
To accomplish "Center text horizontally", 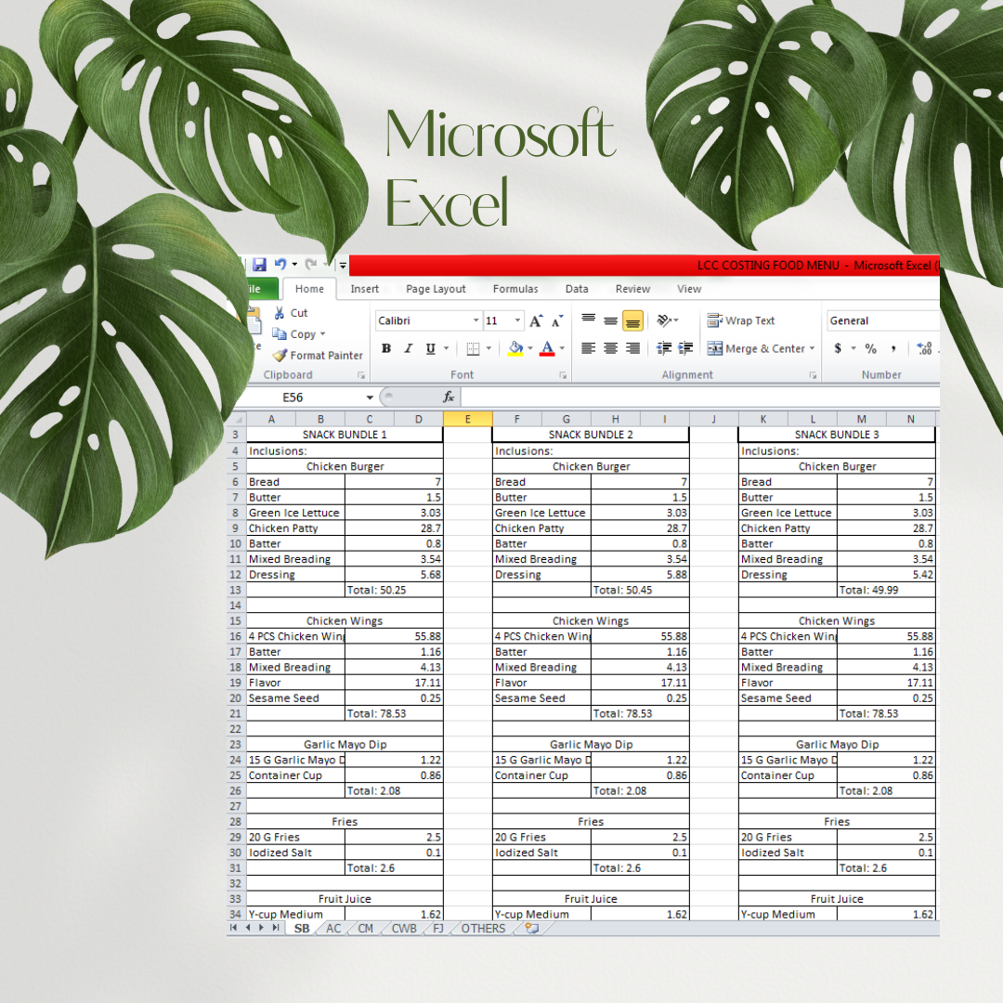I will (x=611, y=348).
